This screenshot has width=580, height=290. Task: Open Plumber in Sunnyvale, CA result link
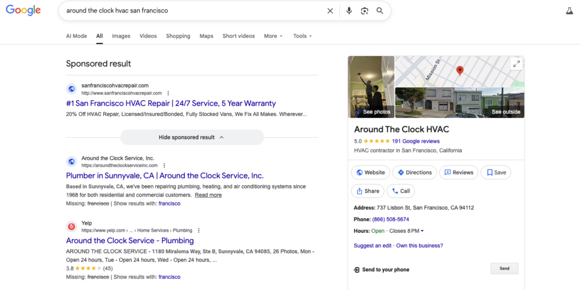coord(165,176)
